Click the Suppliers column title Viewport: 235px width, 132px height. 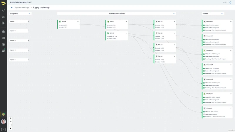coord(14,13)
